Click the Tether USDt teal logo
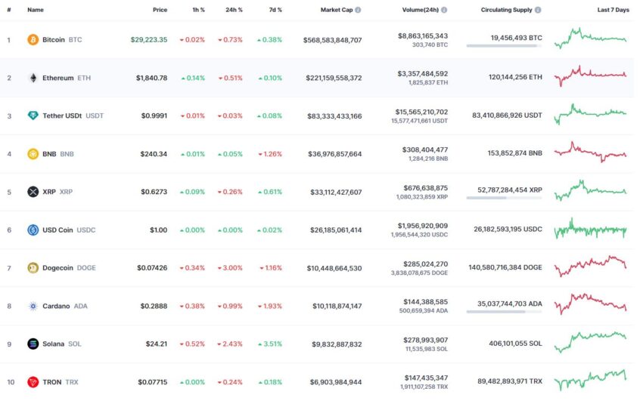The height and width of the screenshot is (401, 643). 33,116
